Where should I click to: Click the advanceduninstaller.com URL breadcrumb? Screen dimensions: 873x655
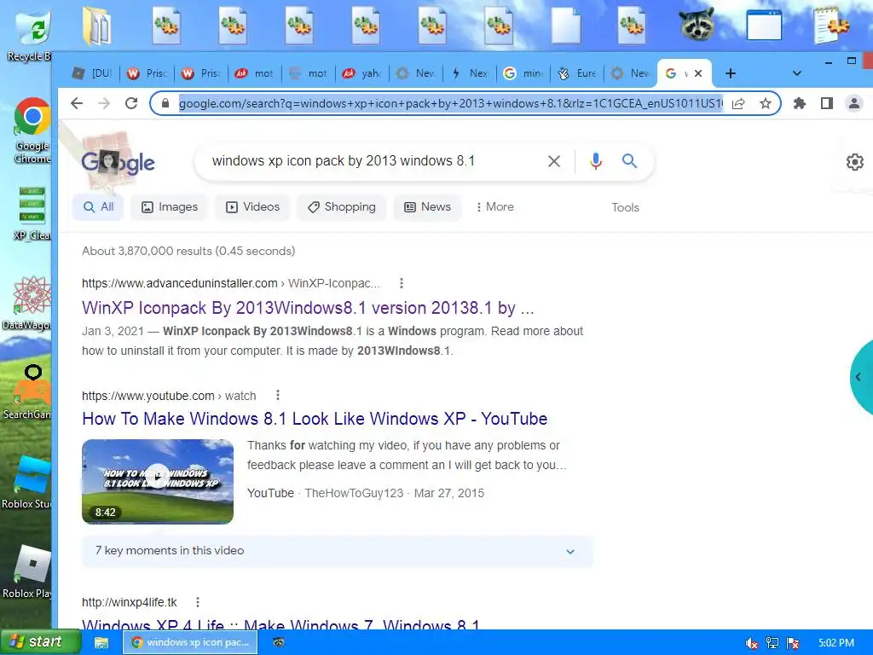pos(231,283)
